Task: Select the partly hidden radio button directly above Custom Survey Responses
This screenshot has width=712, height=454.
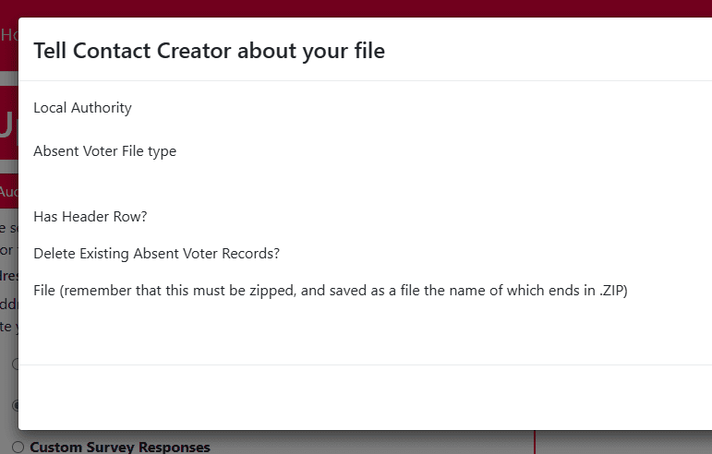Action: point(15,405)
